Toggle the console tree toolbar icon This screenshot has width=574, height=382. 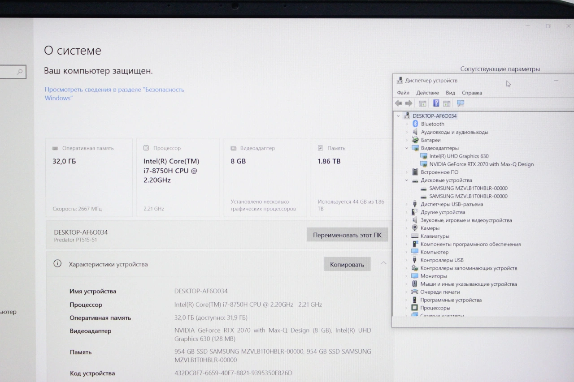[x=422, y=103]
